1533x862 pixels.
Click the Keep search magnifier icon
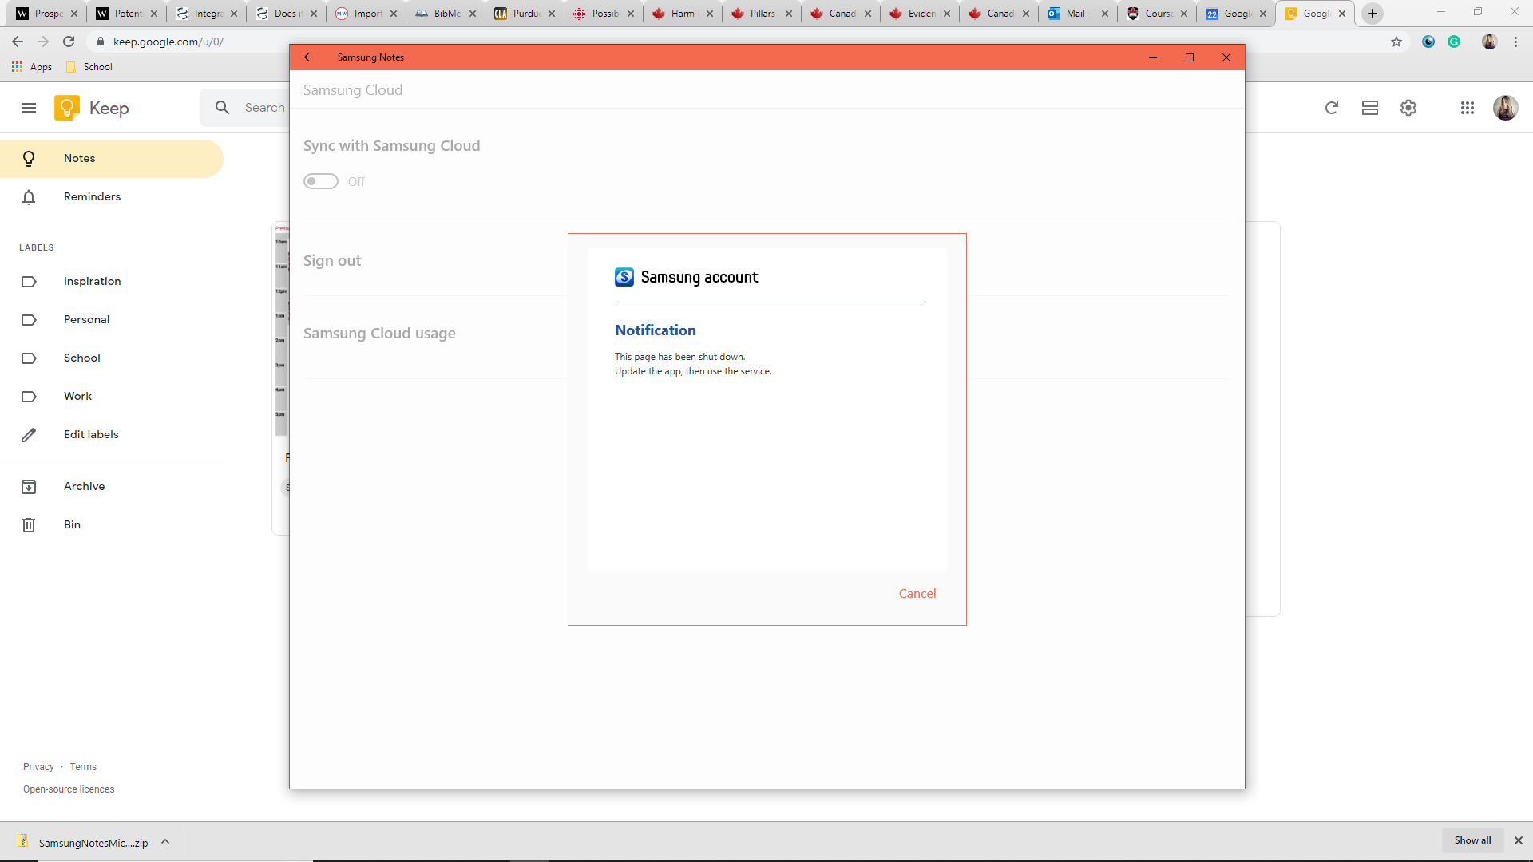pyautogui.click(x=223, y=107)
